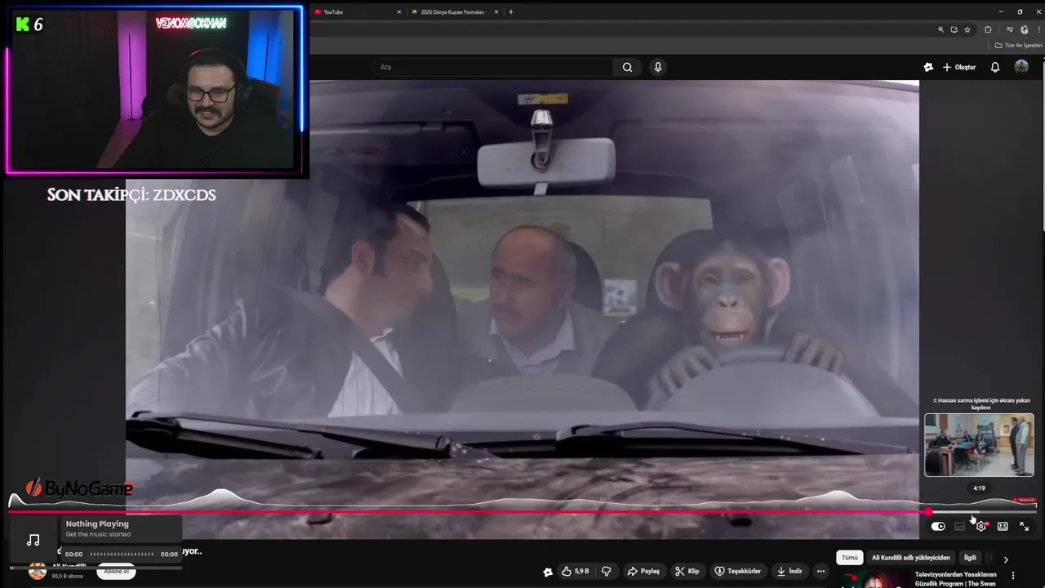Image resolution: width=1045 pixels, height=588 pixels.
Task: Close the 2026 Dünya Kupası tab
Action: pos(496,11)
